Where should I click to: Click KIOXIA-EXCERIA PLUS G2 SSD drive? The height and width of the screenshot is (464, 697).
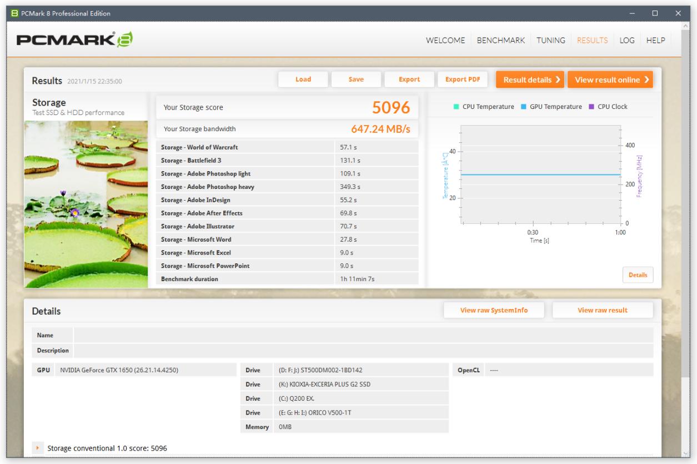(345, 384)
